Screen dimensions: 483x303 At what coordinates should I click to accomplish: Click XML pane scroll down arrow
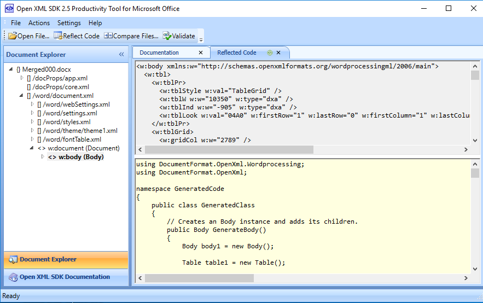[x=475, y=141]
